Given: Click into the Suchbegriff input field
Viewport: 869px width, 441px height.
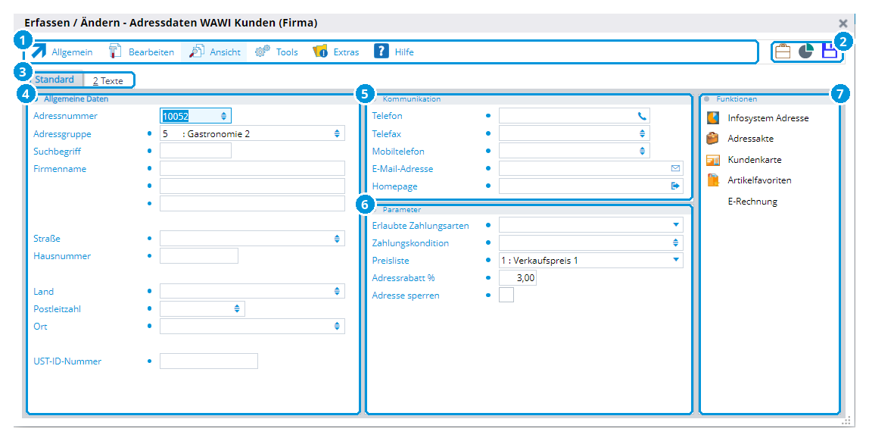Looking at the screenshot, I should [x=195, y=151].
